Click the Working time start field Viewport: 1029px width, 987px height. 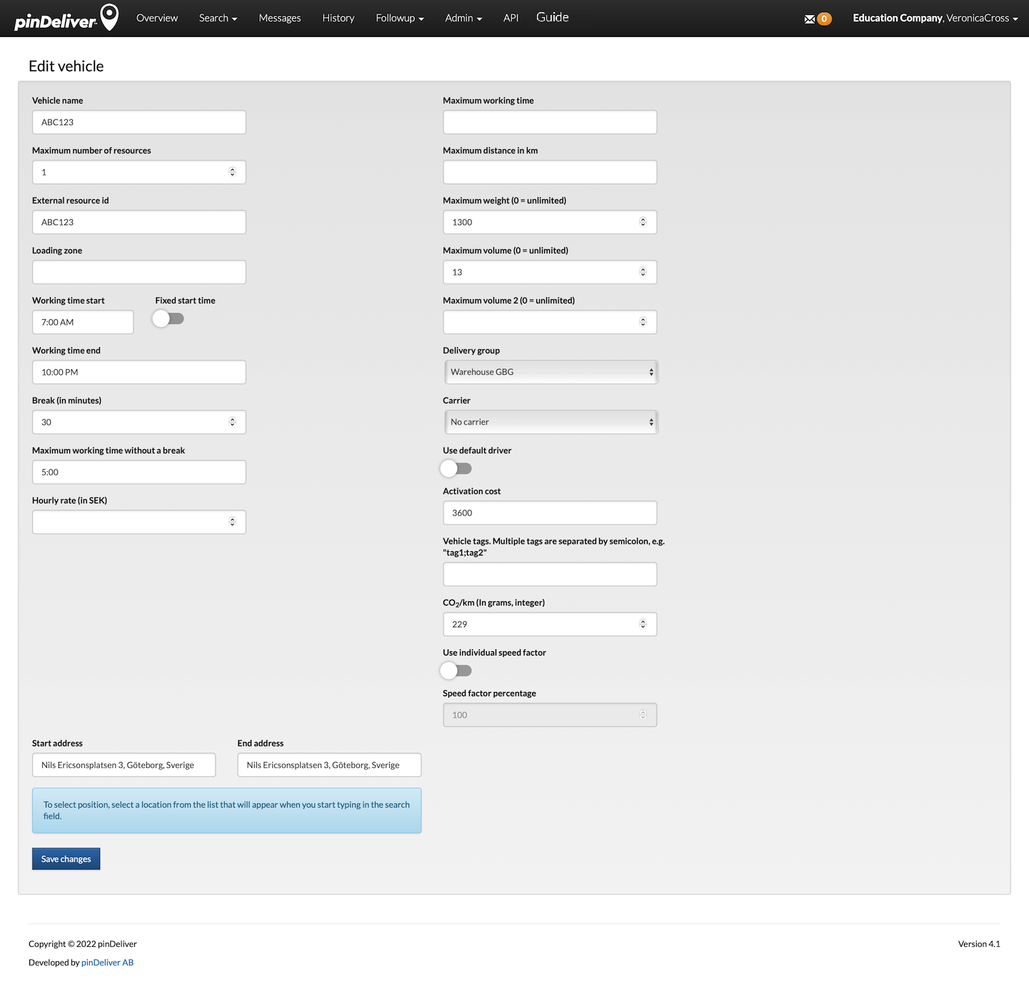pyautogui.click(x=83, y=322)
